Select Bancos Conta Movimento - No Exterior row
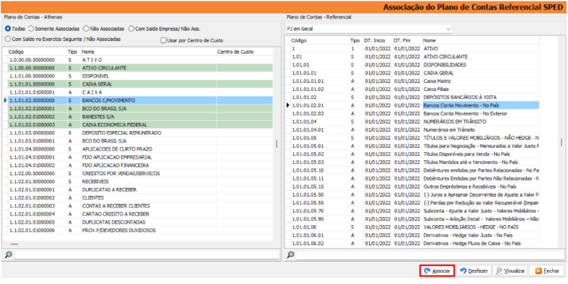This screenshot has width=568, height=284. click(x=415, y=113)
